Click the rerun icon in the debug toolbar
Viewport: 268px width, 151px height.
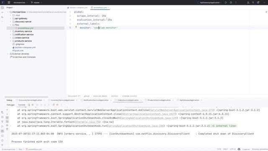[29, 105]
